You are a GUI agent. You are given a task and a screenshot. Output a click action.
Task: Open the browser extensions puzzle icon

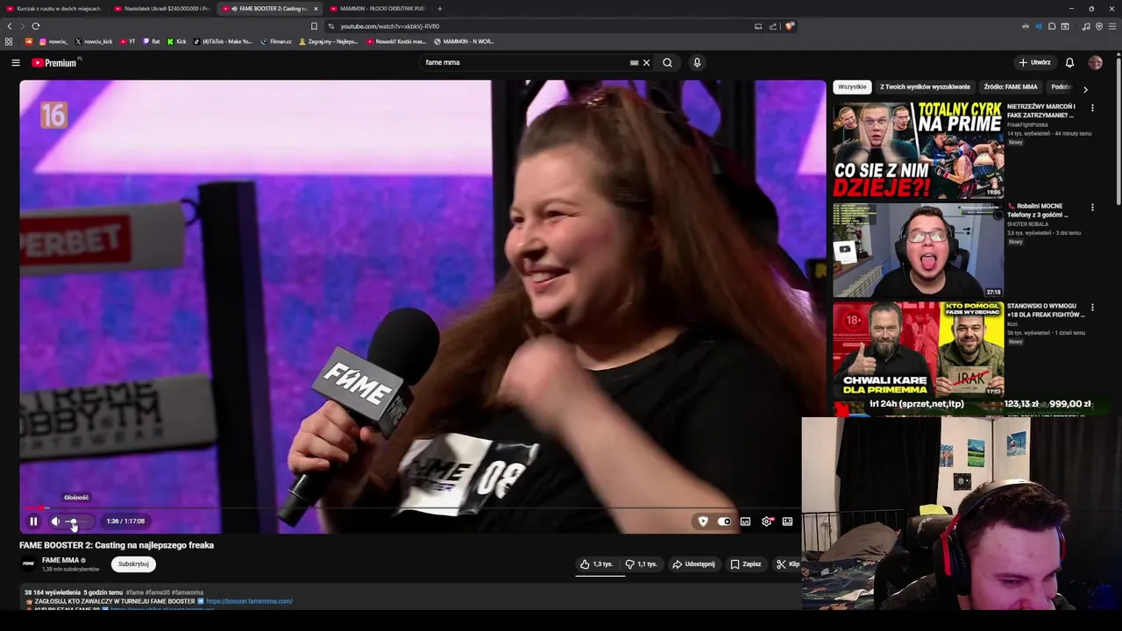1052,26
